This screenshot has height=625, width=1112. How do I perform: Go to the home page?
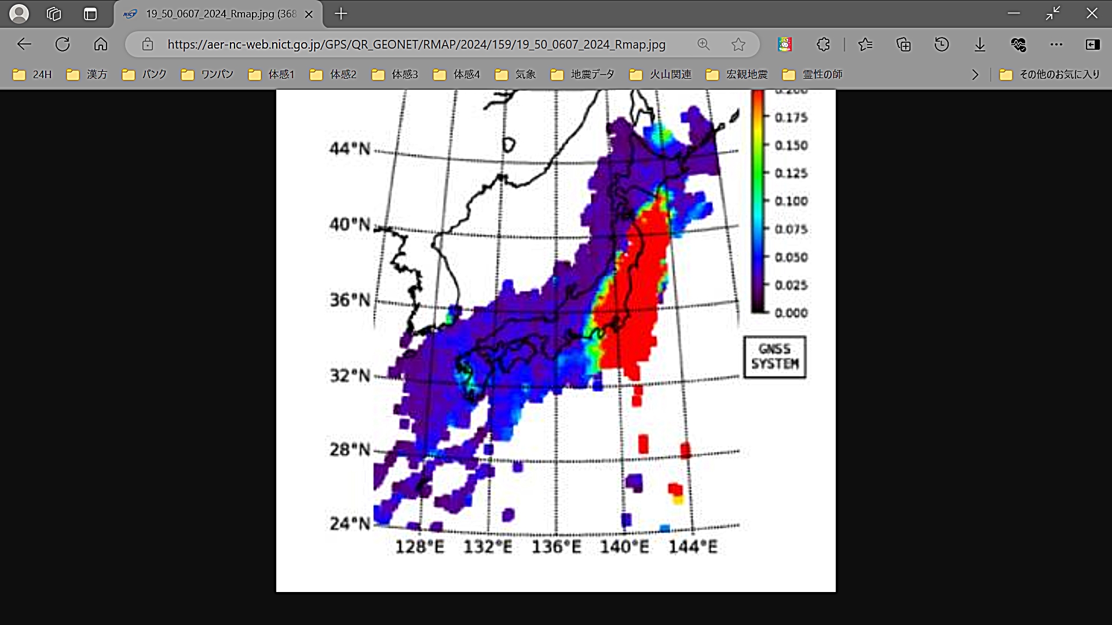tap(101, 45)
